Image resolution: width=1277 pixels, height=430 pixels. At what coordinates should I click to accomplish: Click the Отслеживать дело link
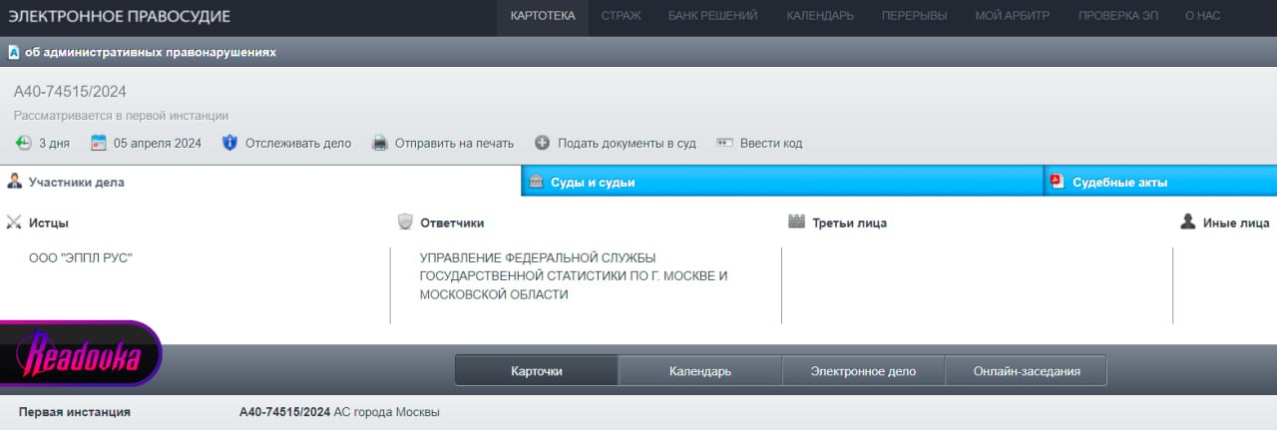298,143
